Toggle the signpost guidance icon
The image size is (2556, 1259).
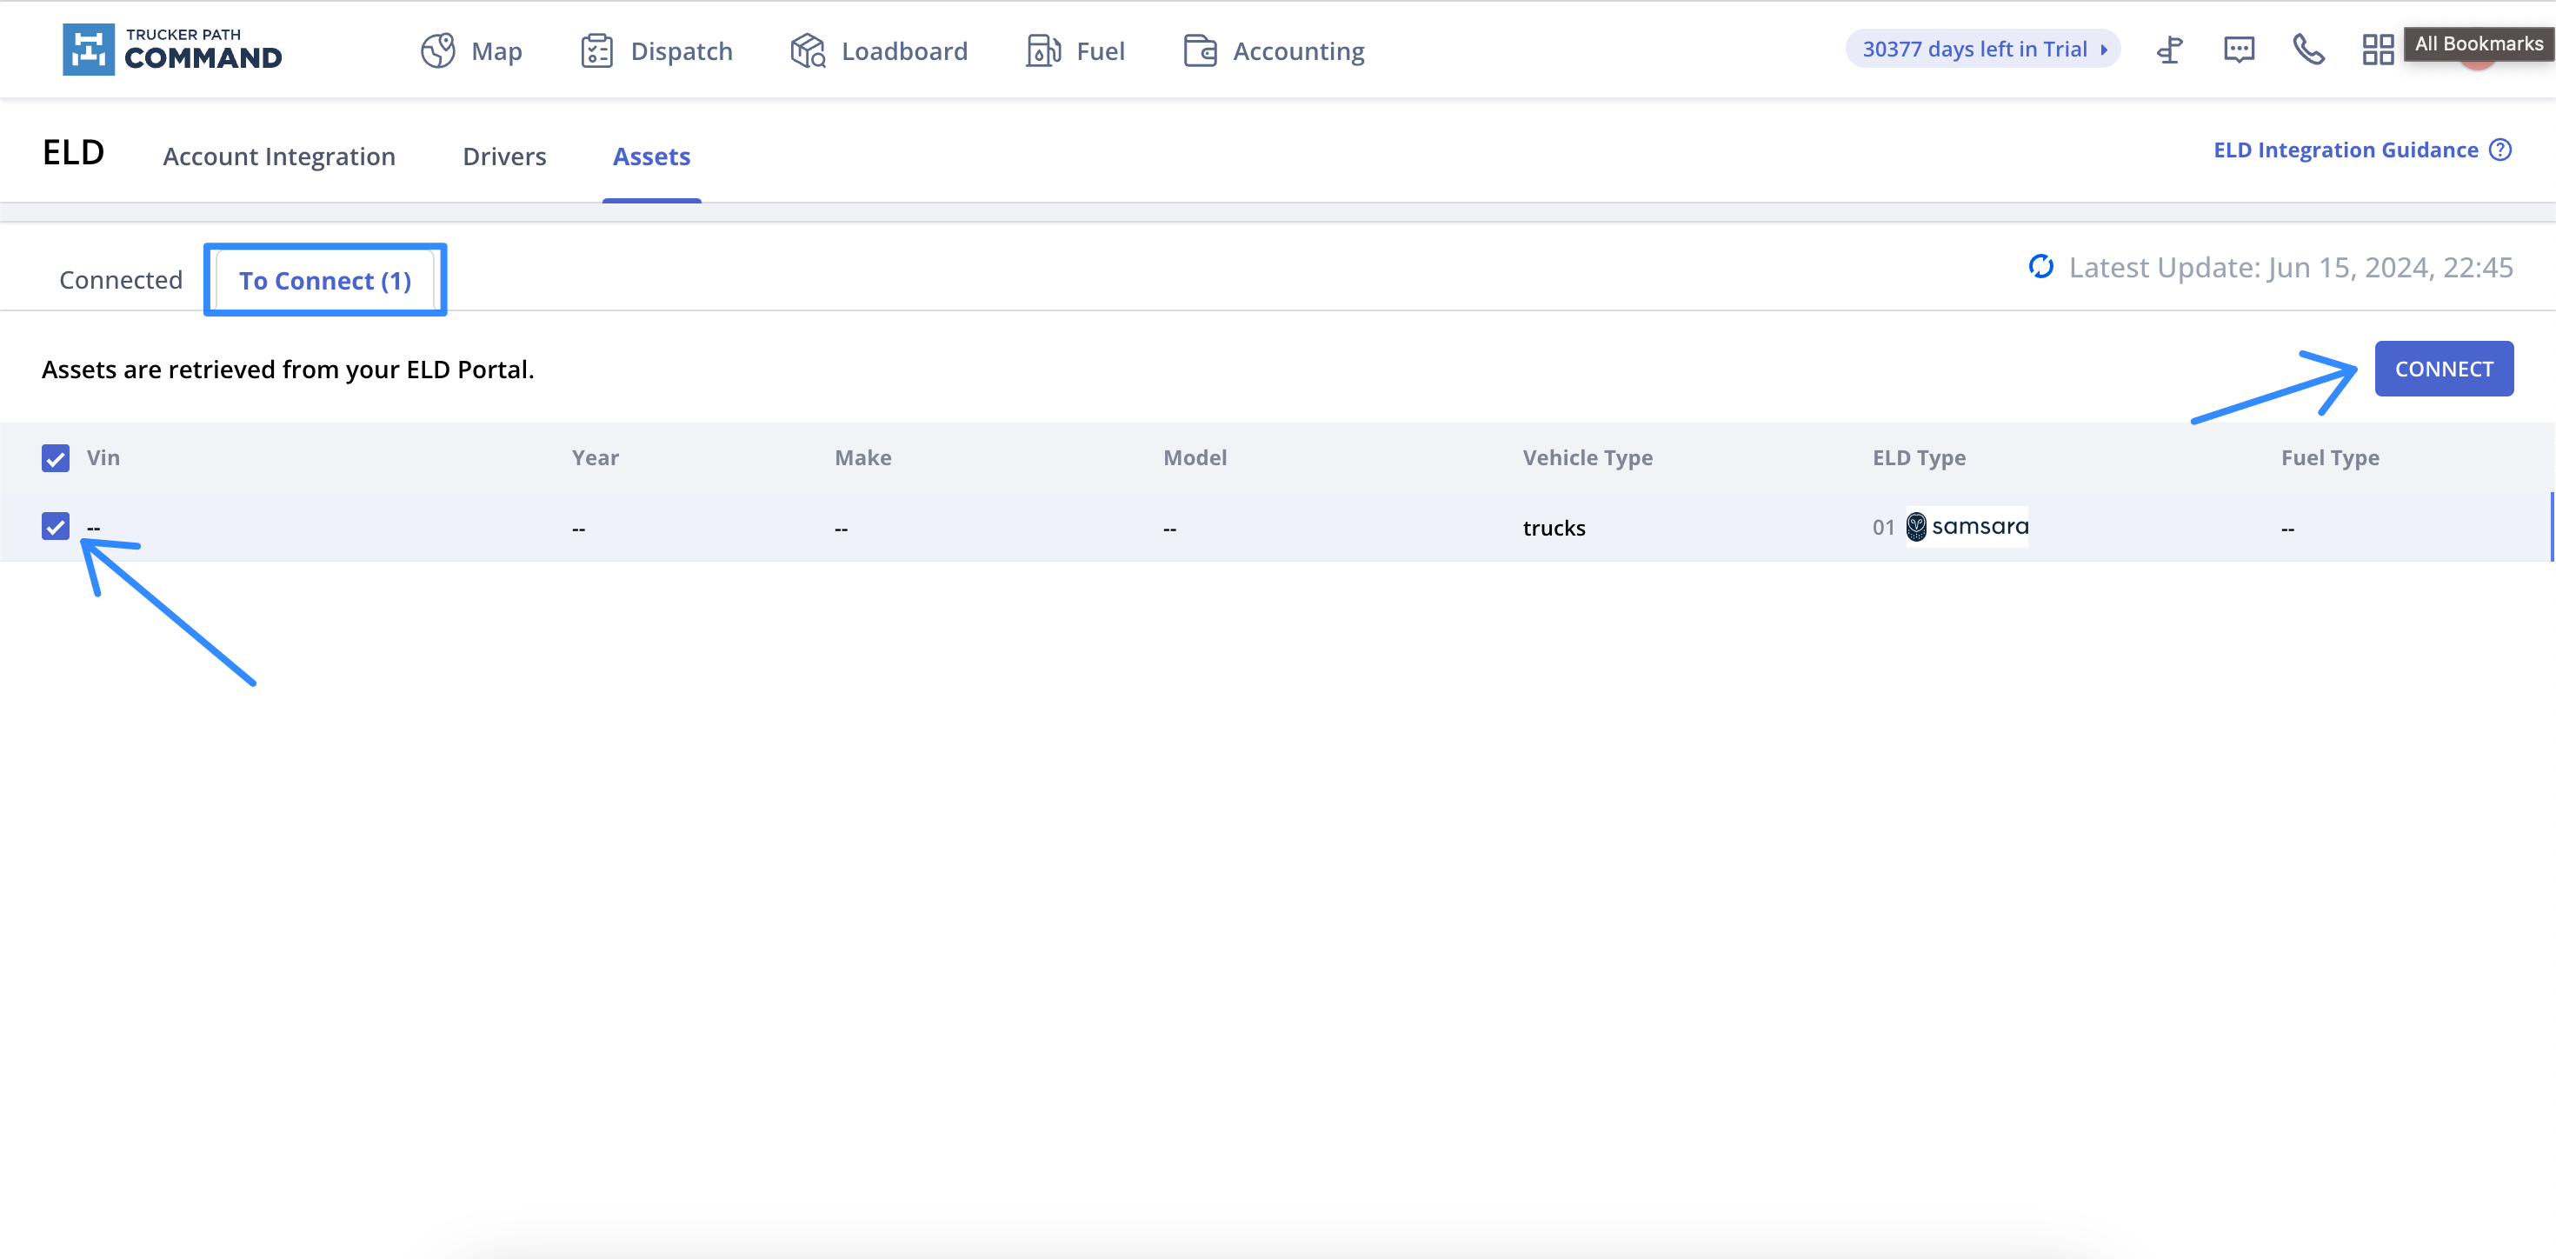(x=2169, y=50)
